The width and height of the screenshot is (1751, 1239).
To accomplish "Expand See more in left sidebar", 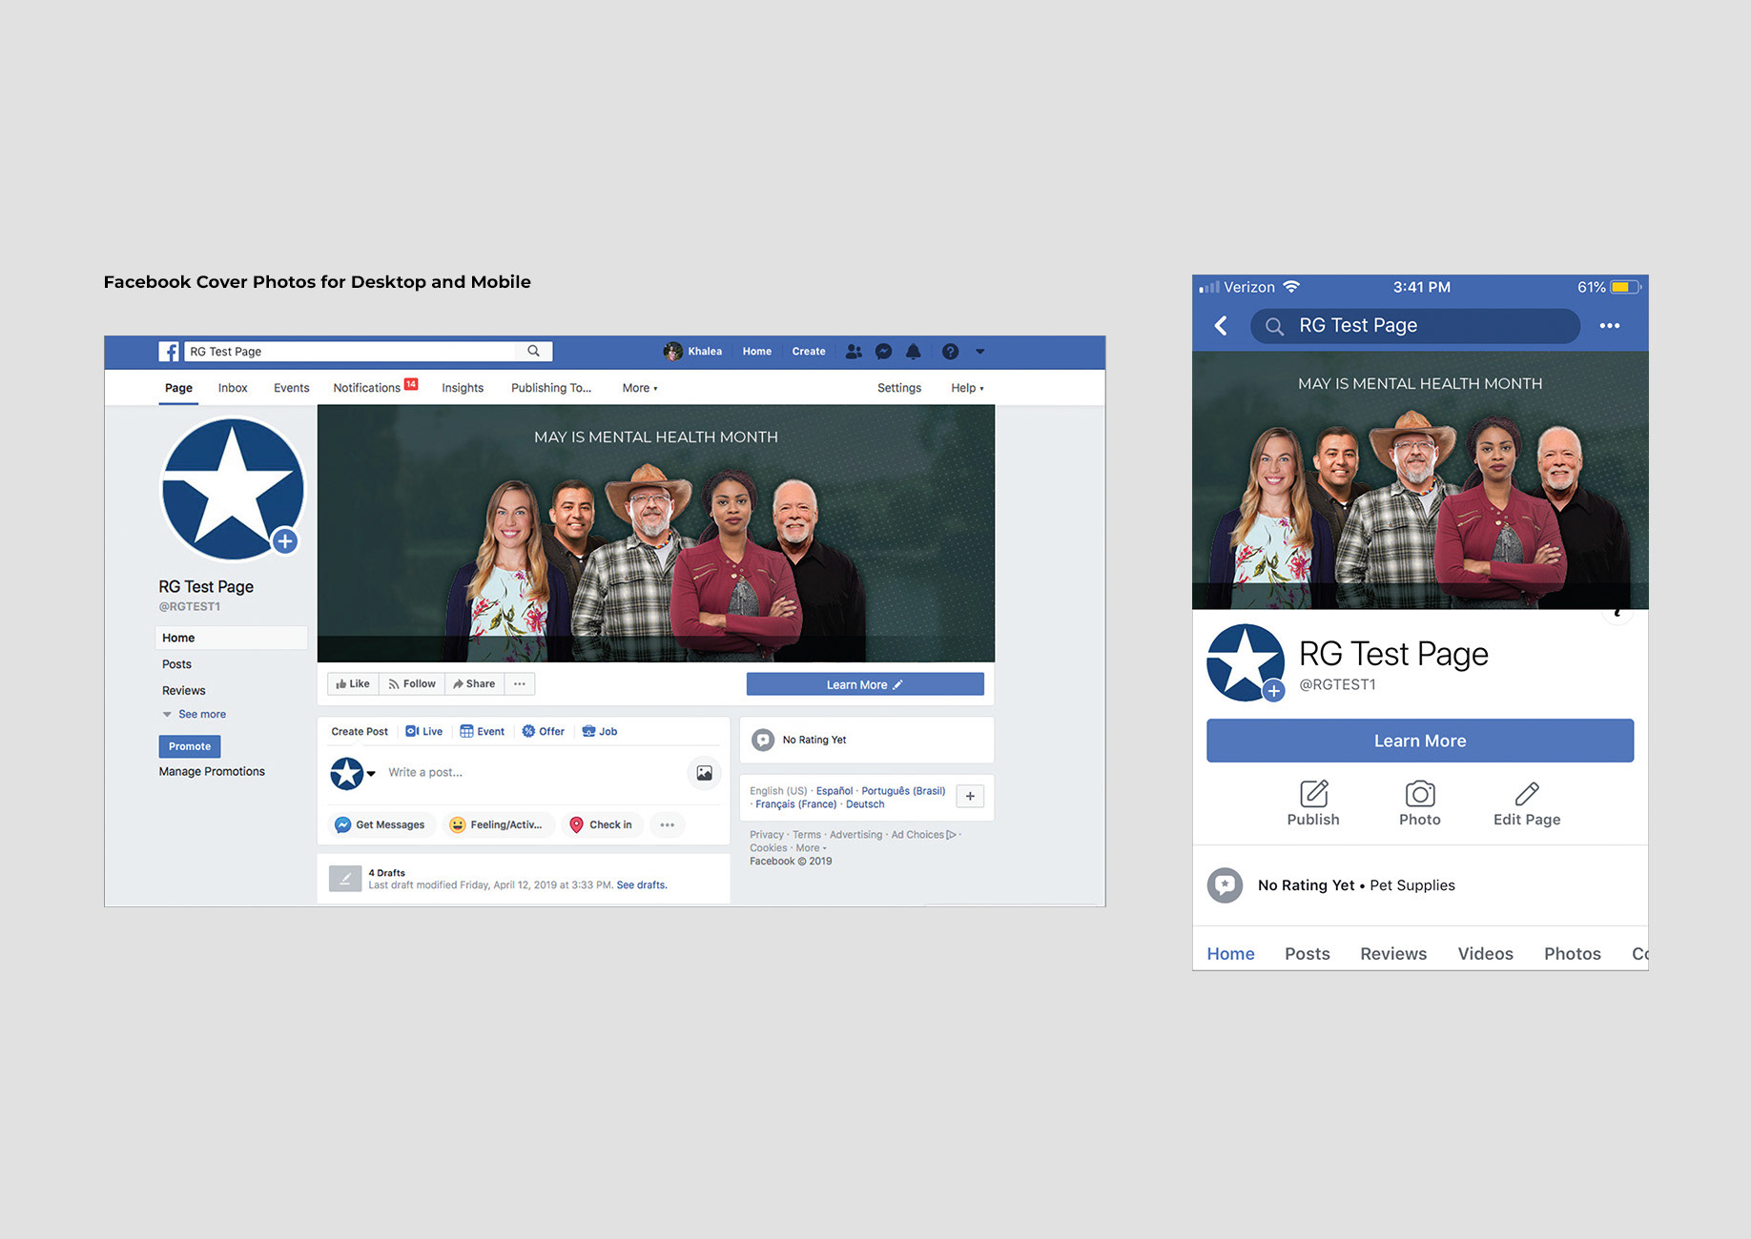I will coord(195,715).
